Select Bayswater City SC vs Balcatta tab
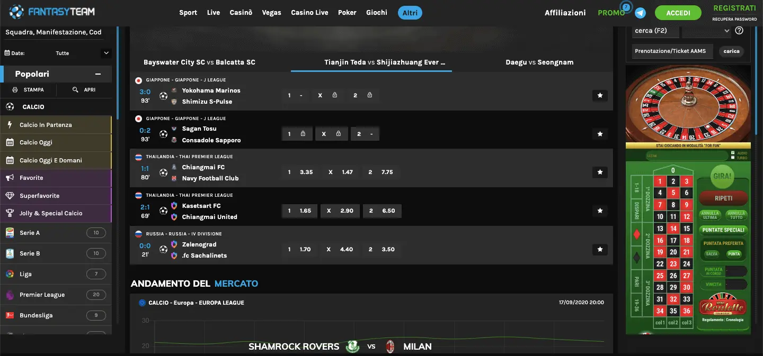The height and width of the screenshot is (356, 763). click(199, 62)
